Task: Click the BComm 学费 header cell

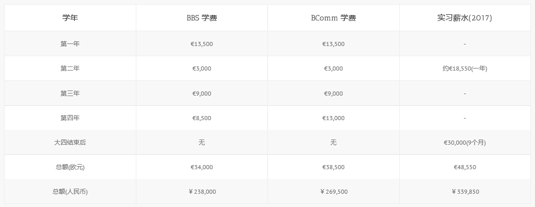Action: (334, 18)
